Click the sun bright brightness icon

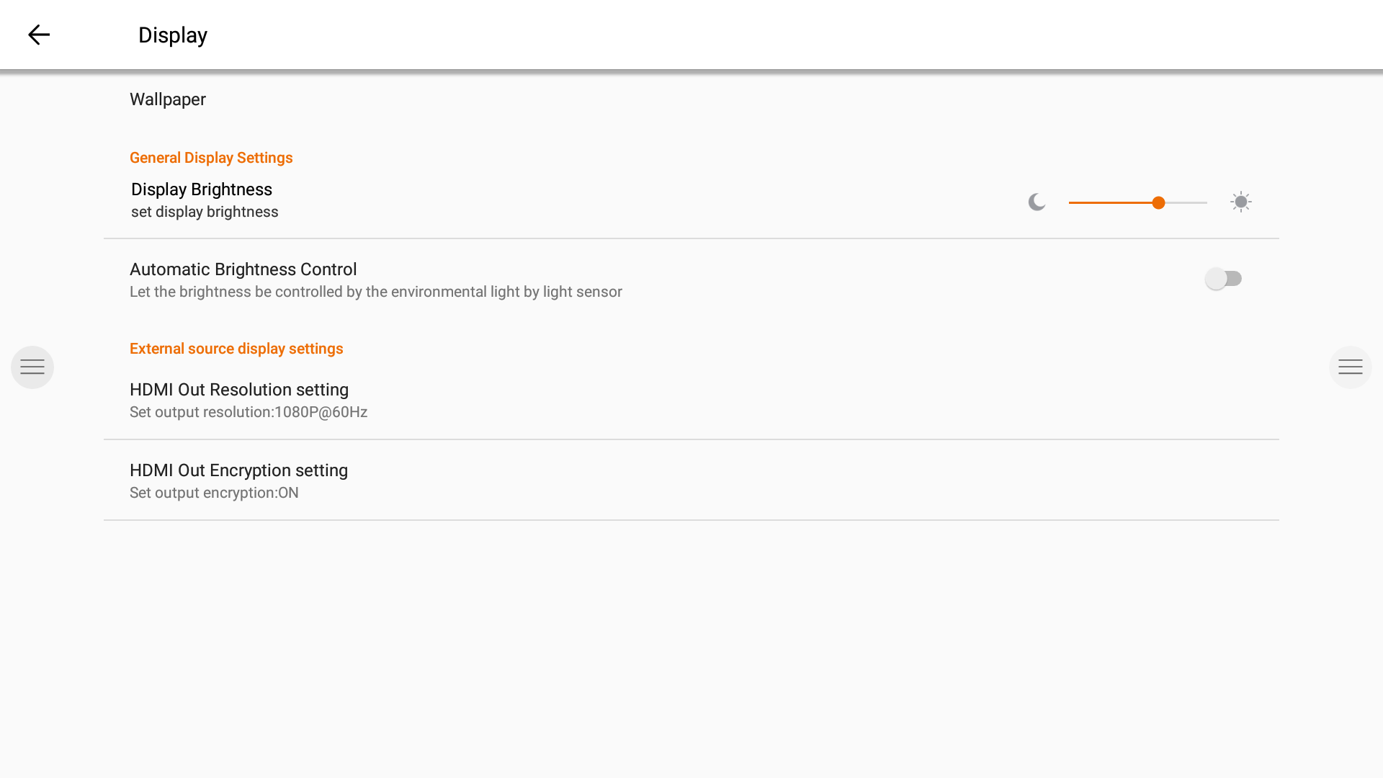(x=1240, y=202)
